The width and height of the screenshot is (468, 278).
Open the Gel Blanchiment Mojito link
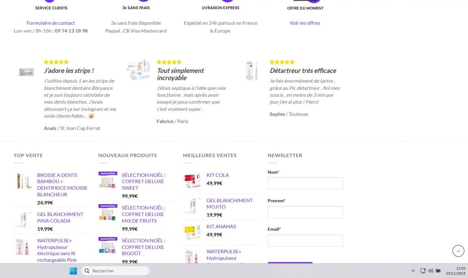click(x=229, y=204)
